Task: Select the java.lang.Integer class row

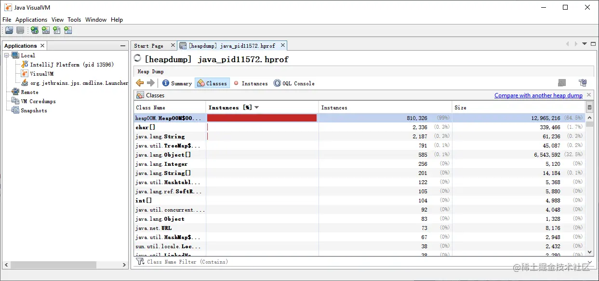Action: coord(359,164)
